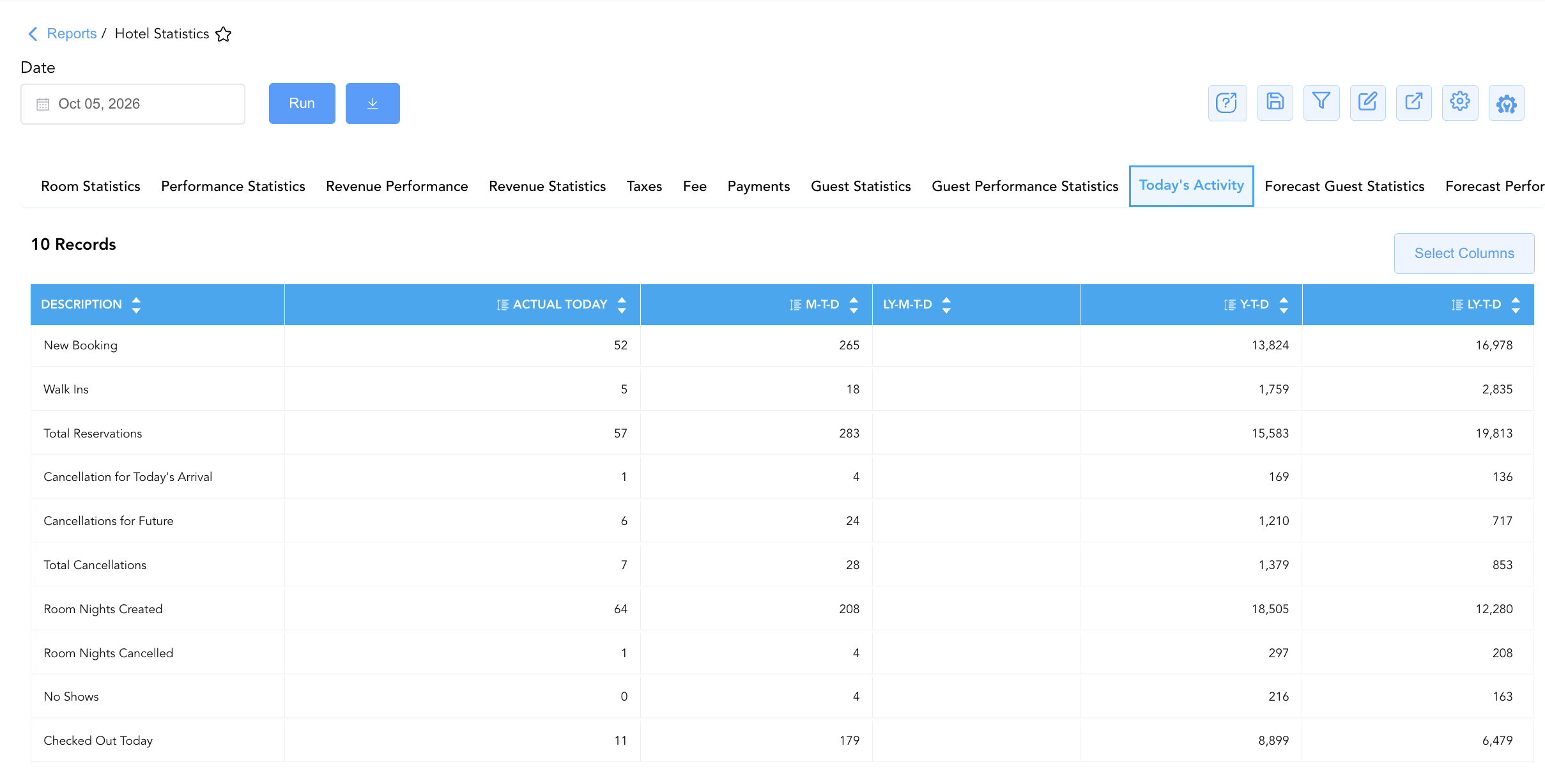The width and height of the screenshot is (1545, 769).
Task: Click the 13,824 value in Y-T-D
Action: (1270, 346)
